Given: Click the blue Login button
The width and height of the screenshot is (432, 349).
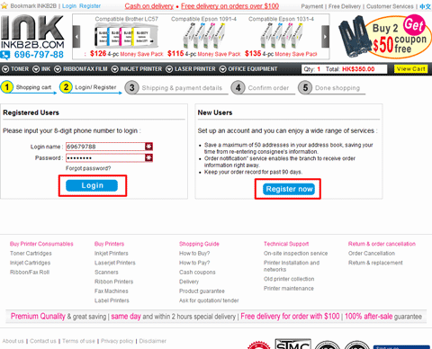Looking at the screenshot, I should [92, 185].
